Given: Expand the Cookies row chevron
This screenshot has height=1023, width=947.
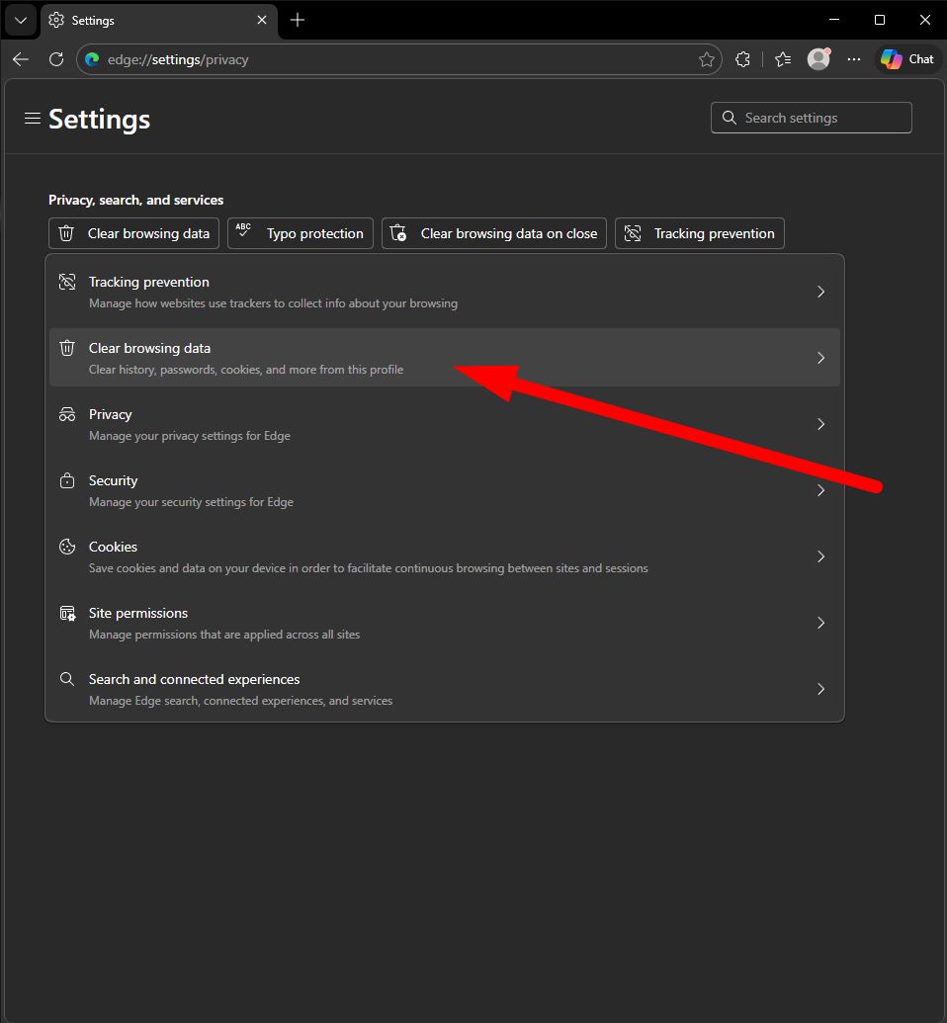Looking at the screenshot, I should [x=820, y=556].
